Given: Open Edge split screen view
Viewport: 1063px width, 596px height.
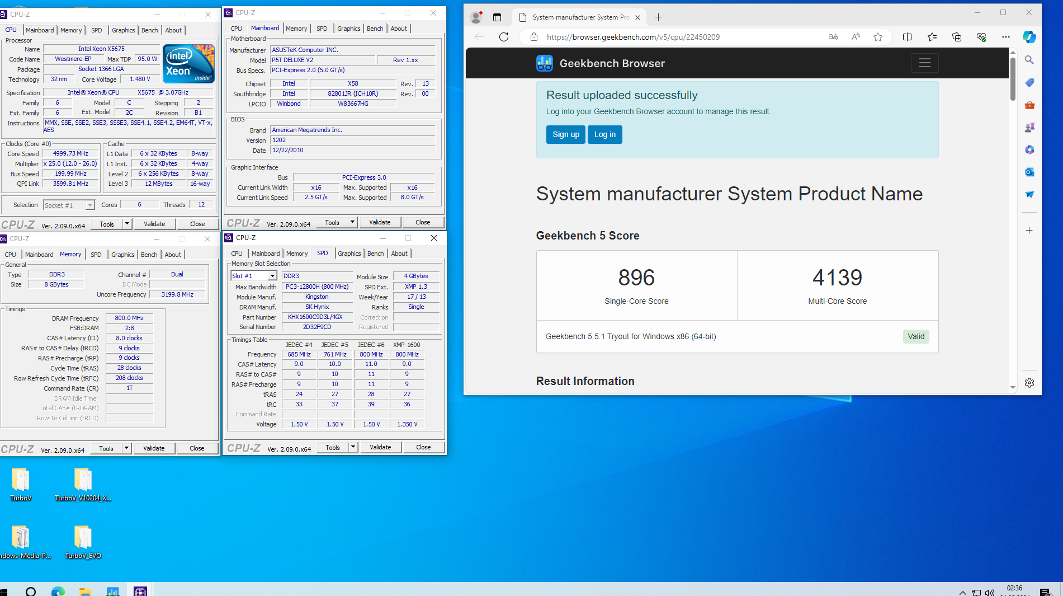Looking at the screenshot, I should (907, 37).
